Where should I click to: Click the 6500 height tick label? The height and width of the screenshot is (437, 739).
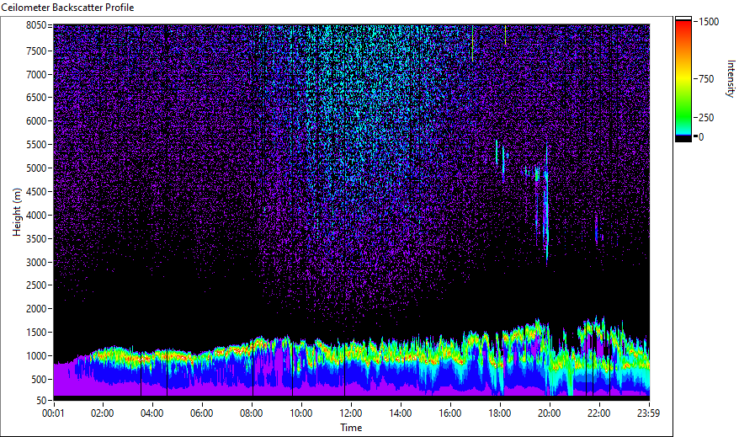tap(36, 98)
